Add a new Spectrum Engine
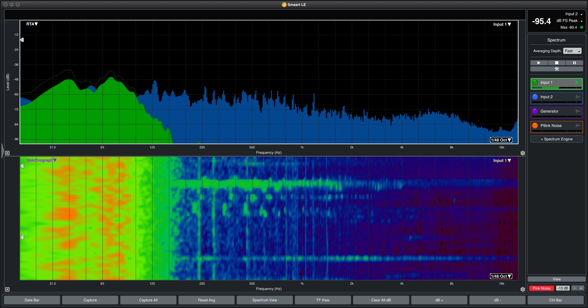 [x=557, y=139]
